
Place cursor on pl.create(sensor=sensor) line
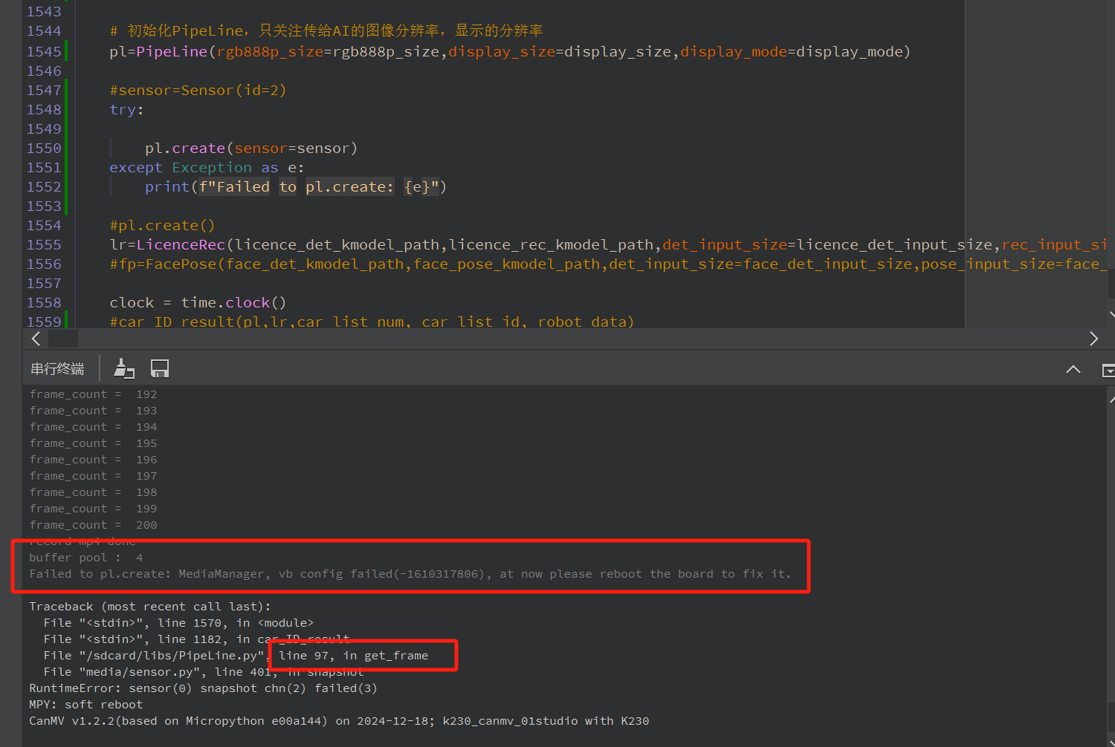point(251,149)
